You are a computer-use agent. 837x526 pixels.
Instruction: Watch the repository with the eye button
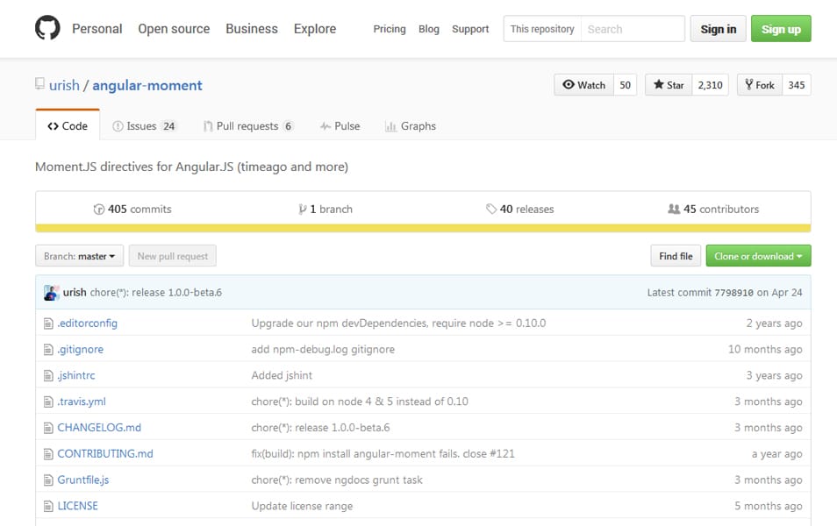pos(584,85)
